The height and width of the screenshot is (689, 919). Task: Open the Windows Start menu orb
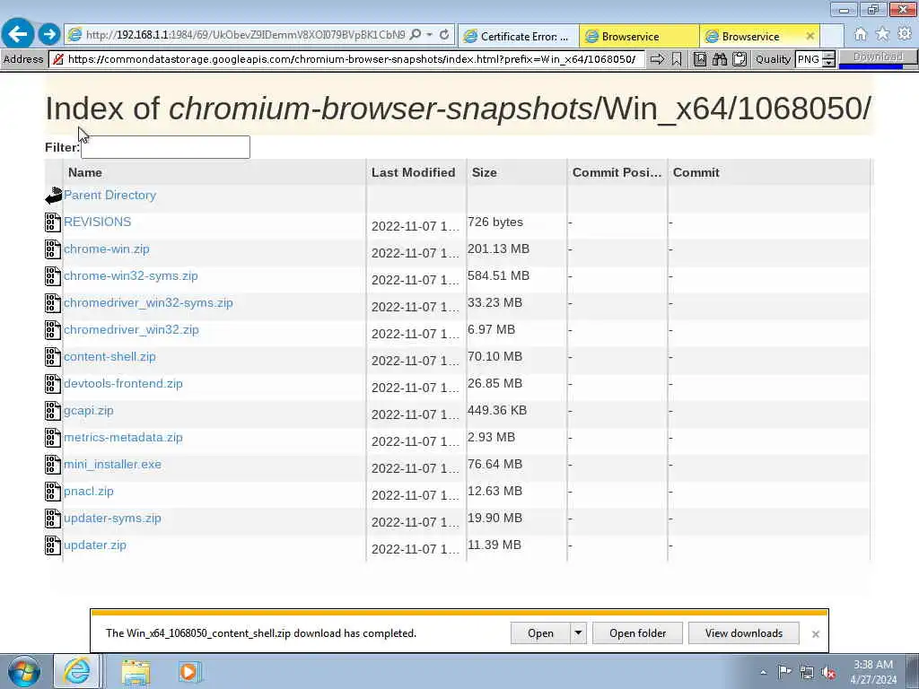point(24,671)
